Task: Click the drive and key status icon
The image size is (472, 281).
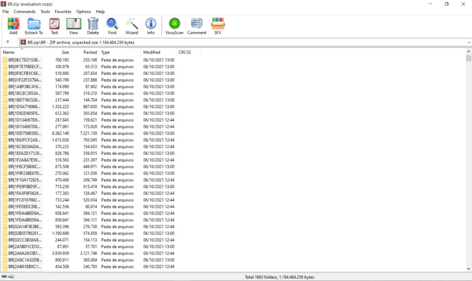Action: pyautogui.click(x=8, y=277)
